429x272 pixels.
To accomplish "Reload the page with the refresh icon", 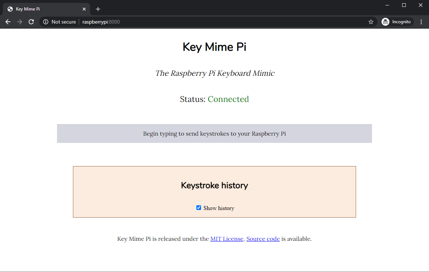I will 31,22.
